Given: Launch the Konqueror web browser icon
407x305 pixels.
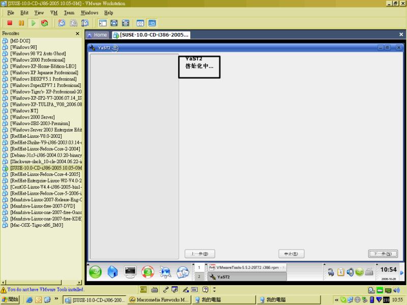Looking at the screenshot, I should [165, 272].
